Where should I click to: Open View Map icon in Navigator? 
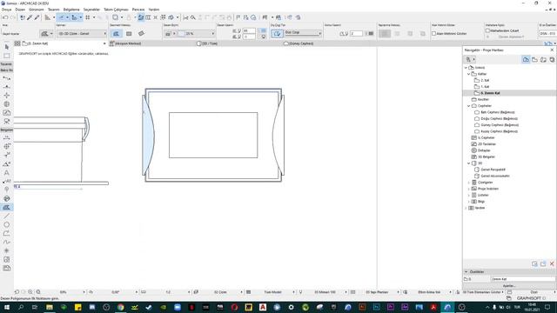pos(534,60)
